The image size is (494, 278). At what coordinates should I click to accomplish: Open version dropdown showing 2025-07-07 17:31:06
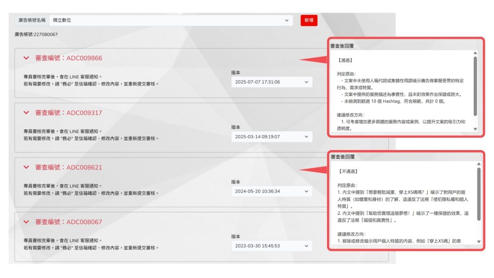pyautogui.click(x=272, y=82)
